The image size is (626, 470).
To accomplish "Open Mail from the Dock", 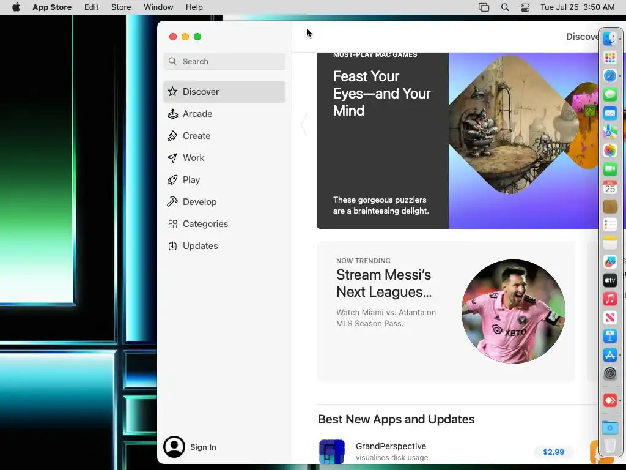I will pos(609,113).
